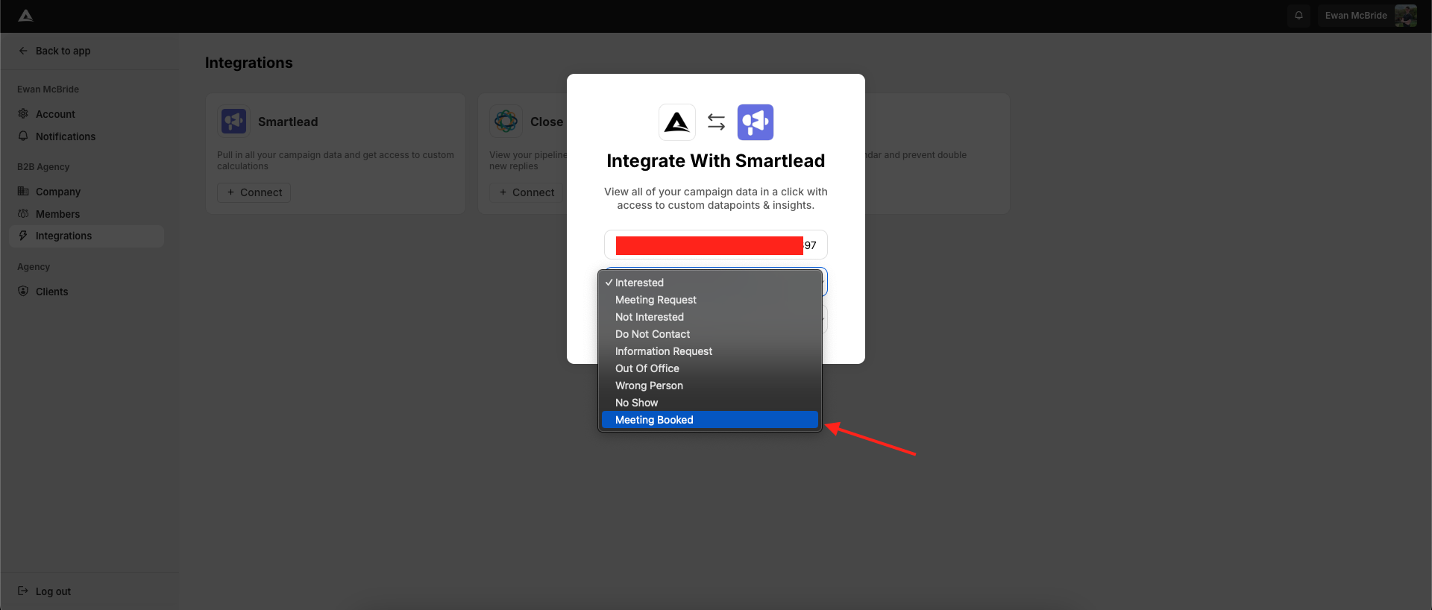Click the app logo in top bar

pyautogui.click(x=25, y=16)
